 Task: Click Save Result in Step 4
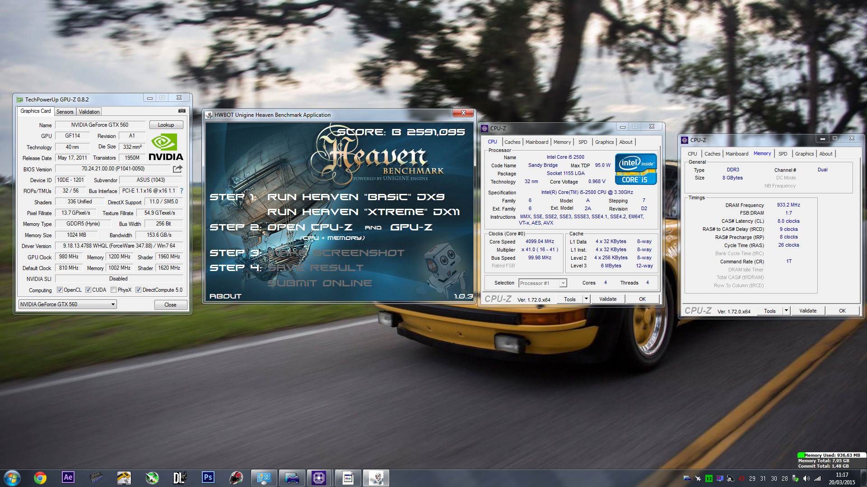coord(315,268)
